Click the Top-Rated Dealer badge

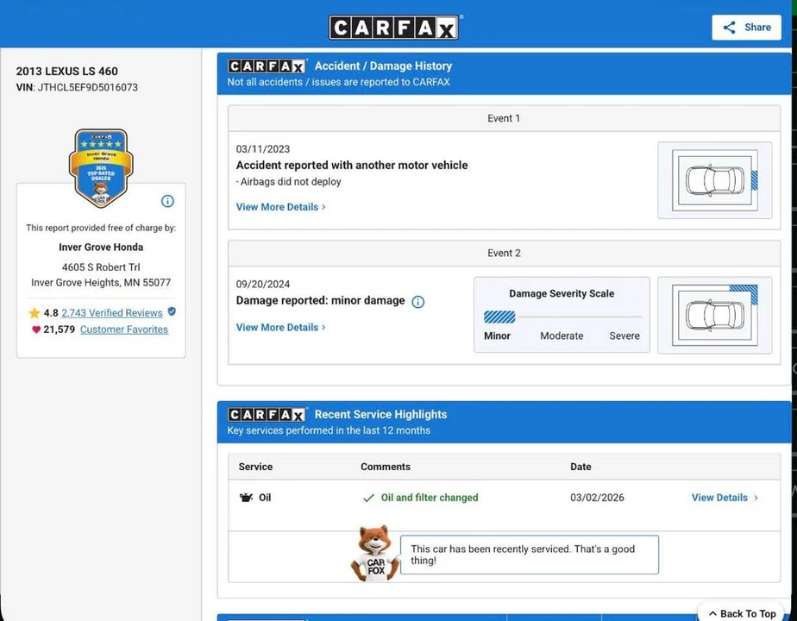coord(101,168)
